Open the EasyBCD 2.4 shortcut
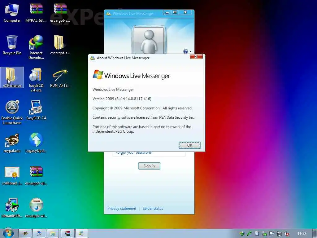The width and height of the screenshot is (317, 238). [x=36, y=110]
